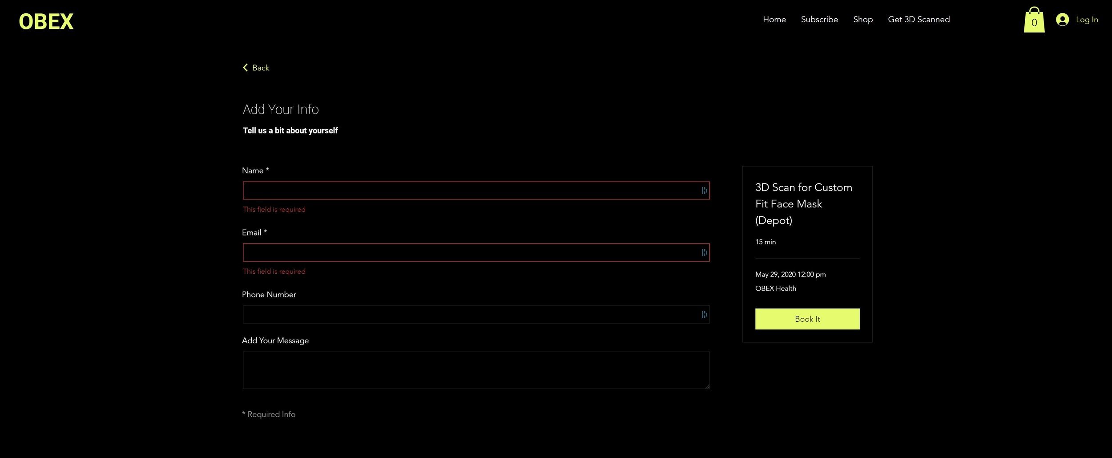
Task: Focus the Name input field
Action: (476, 190)
